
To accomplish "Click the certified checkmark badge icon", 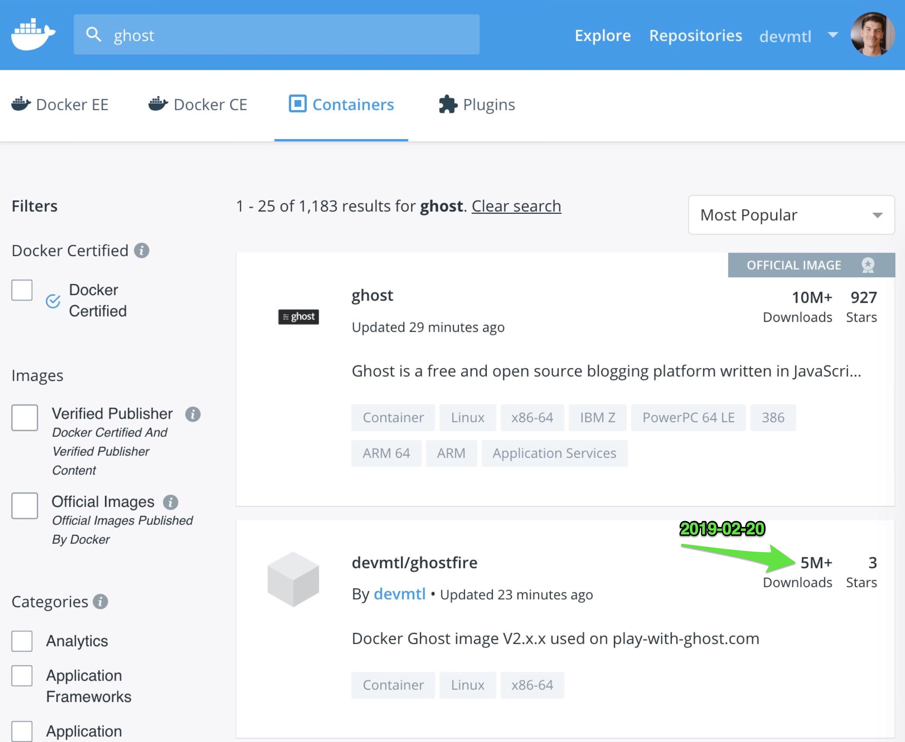I will (x=53, y=301).
